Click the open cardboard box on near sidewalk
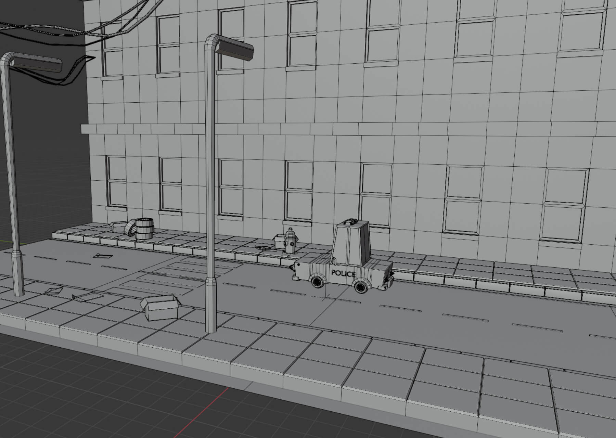The width and height of the screenshot is (616, 438). tap(160, 307)
